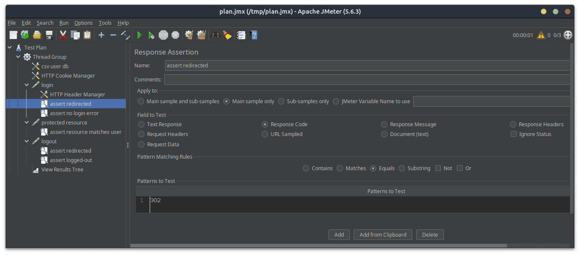Open the Function Helper list icon
This screenshot has height=255, width=580.
[241, 35]
